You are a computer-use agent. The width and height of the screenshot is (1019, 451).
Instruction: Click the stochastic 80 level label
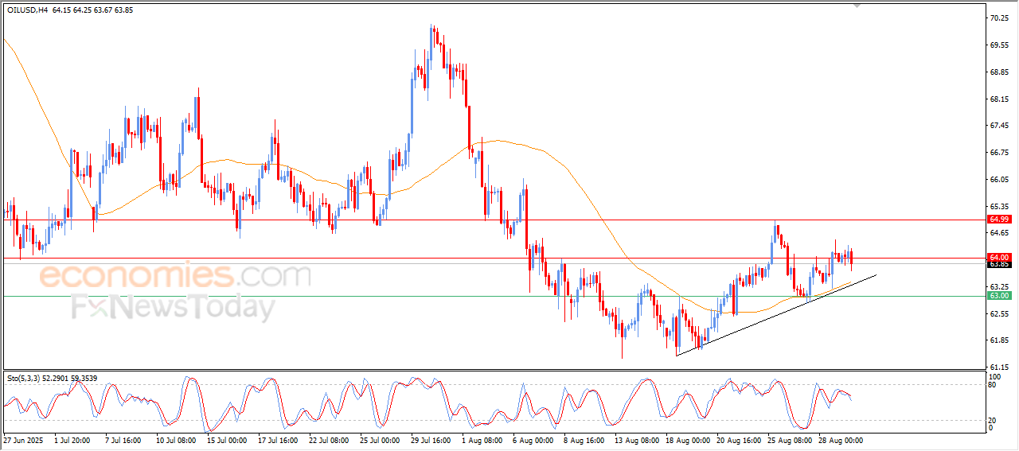click(993, 386)
